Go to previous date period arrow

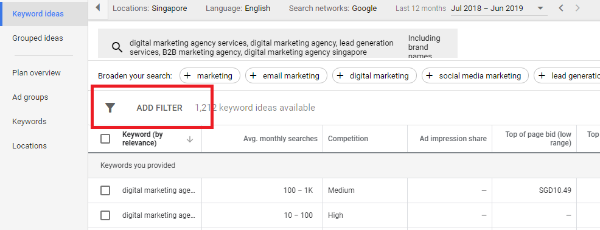coord(561,8)
